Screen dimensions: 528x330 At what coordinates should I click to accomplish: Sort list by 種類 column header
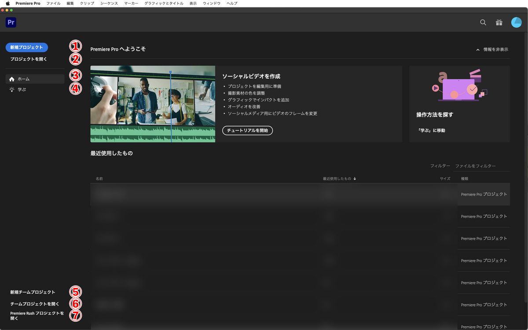pos(465,179)
